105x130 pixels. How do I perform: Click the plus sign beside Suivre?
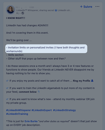(81, 7)
